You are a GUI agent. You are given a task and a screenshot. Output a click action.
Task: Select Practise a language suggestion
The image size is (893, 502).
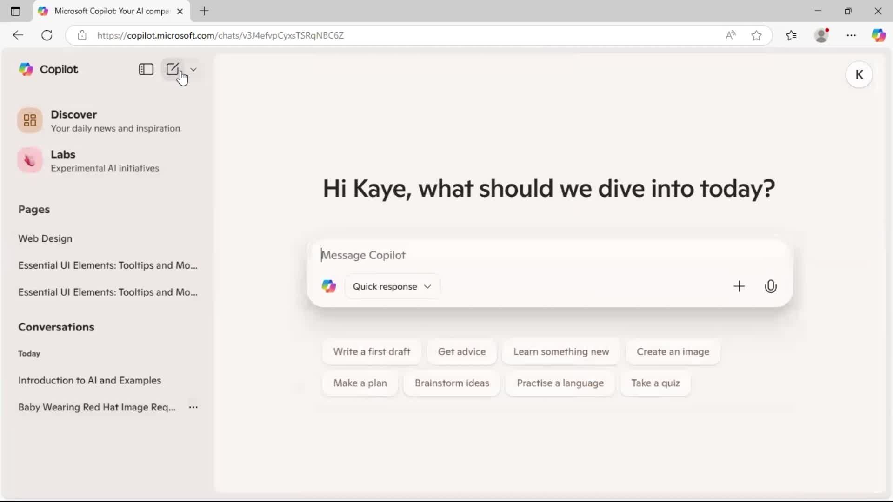coord(560,383)
